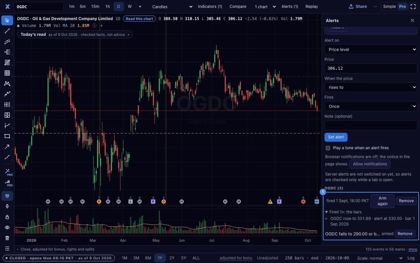Select the parallel channel tool
The image size is (420, 263).
coord(7,41)
